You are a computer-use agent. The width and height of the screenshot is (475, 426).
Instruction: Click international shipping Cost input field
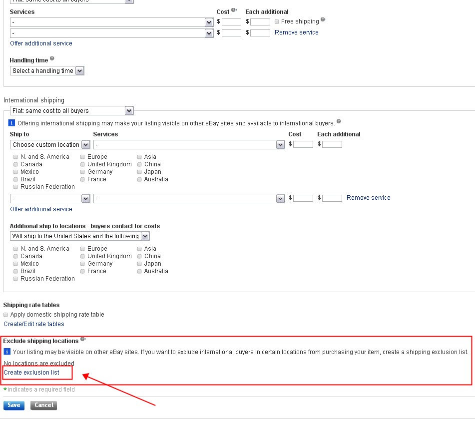pos(303,144)
